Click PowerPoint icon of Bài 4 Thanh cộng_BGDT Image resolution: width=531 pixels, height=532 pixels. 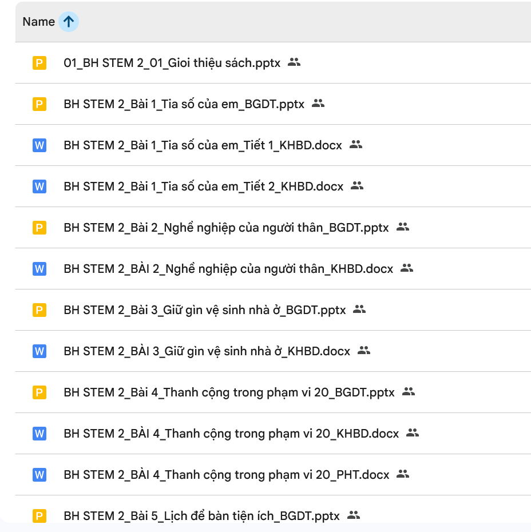(39, 392)
